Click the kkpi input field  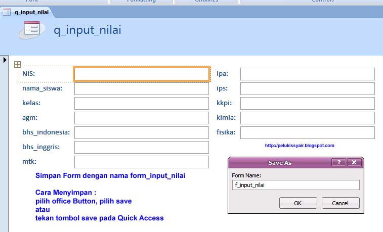(x=308, y=103)
